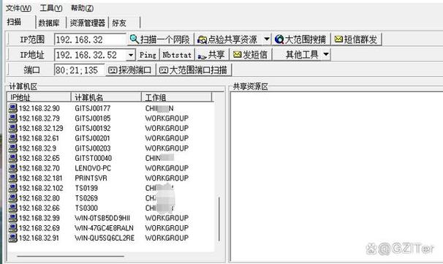Click computer name WIN-47GC4E8RALN
This screenshot has height=264, width=443.
104,228
